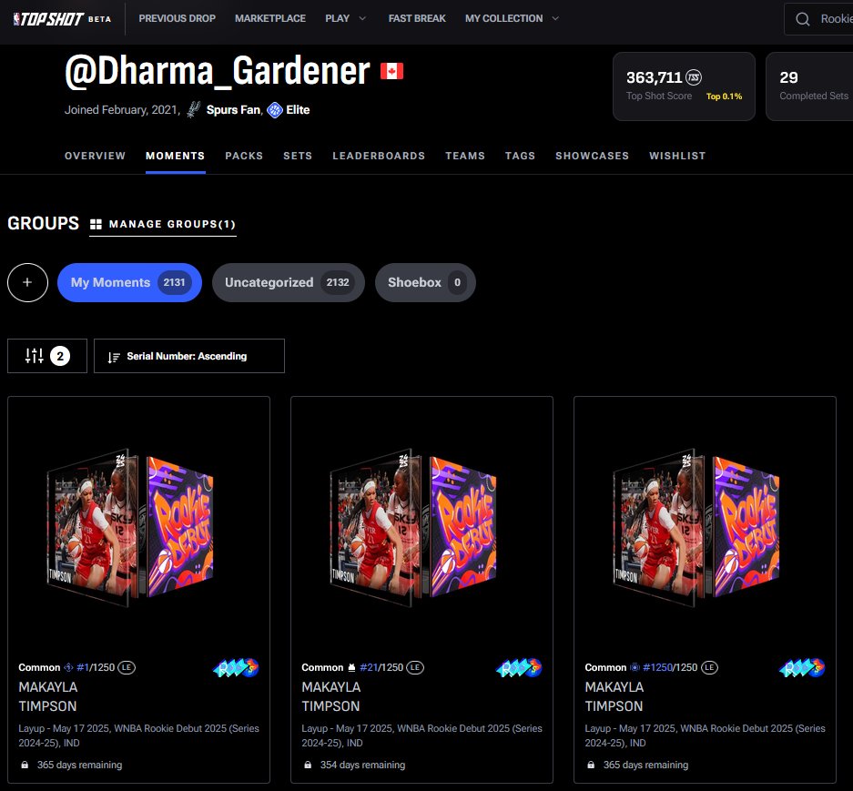The height and width of the screenshot is (791, 853).
Task: Select the Uncategorized group pill
Action: pos(289,282)
